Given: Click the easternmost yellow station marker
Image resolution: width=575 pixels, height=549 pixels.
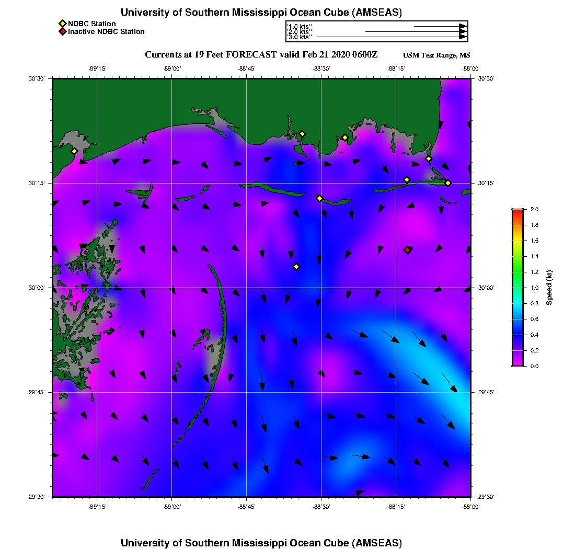Looking at the screenshot, I should 448,182.
